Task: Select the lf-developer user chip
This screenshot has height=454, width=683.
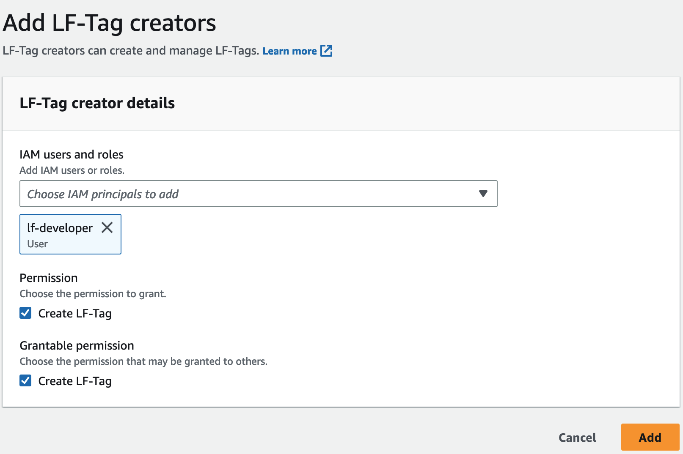Action: pyautogui.click(x=59, y=228)
